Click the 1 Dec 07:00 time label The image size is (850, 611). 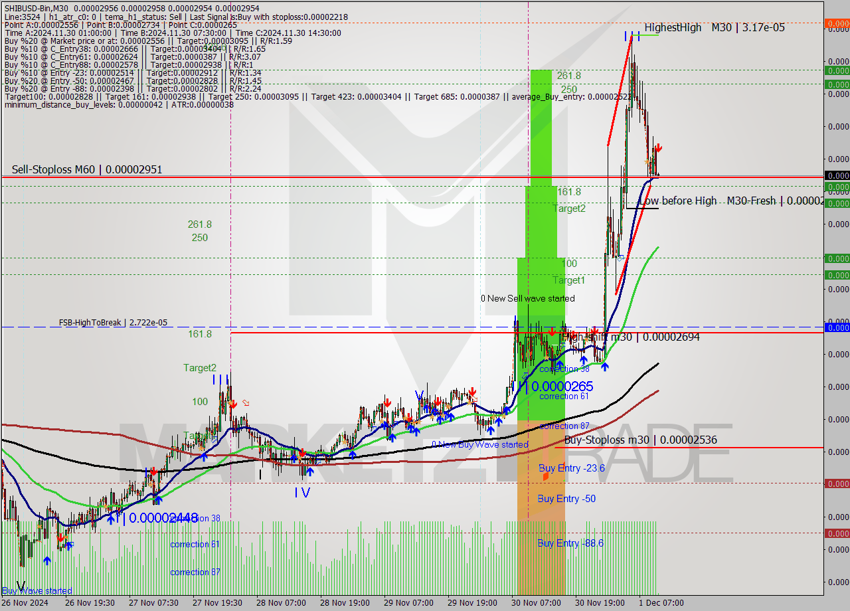pyautogui.click(x=661, y=603)
